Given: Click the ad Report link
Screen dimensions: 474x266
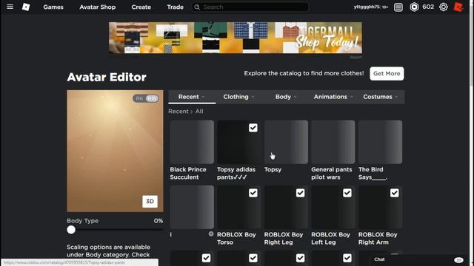Looking at the screenshot, I should (x=355, y=57).
